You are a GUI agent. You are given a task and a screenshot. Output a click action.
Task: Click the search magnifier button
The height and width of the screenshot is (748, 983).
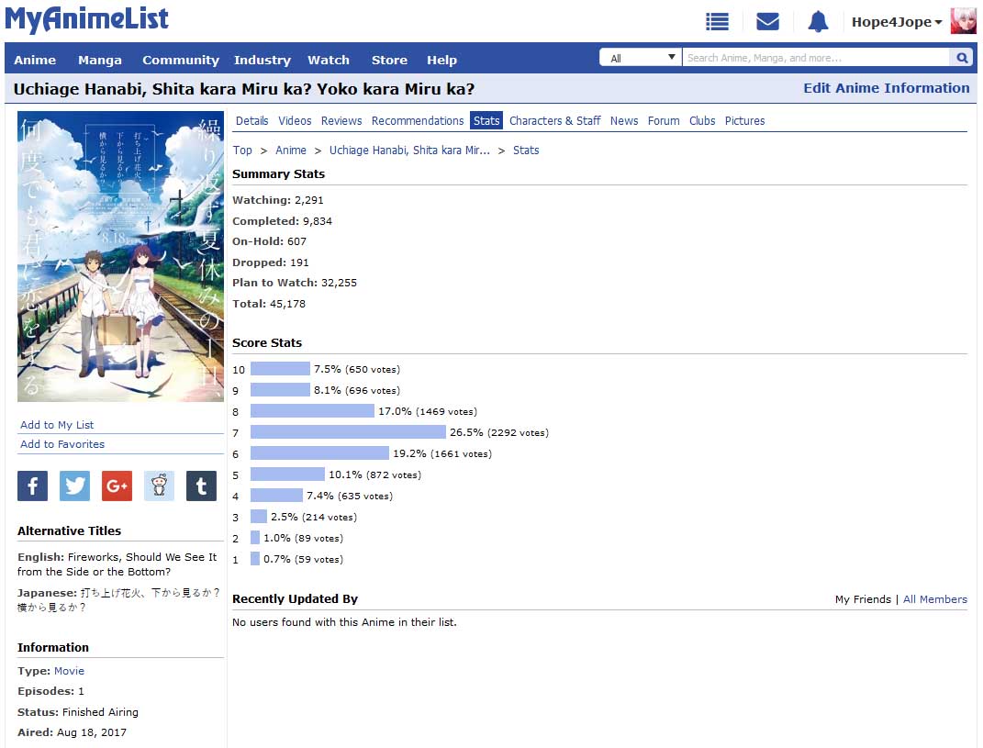962,58
